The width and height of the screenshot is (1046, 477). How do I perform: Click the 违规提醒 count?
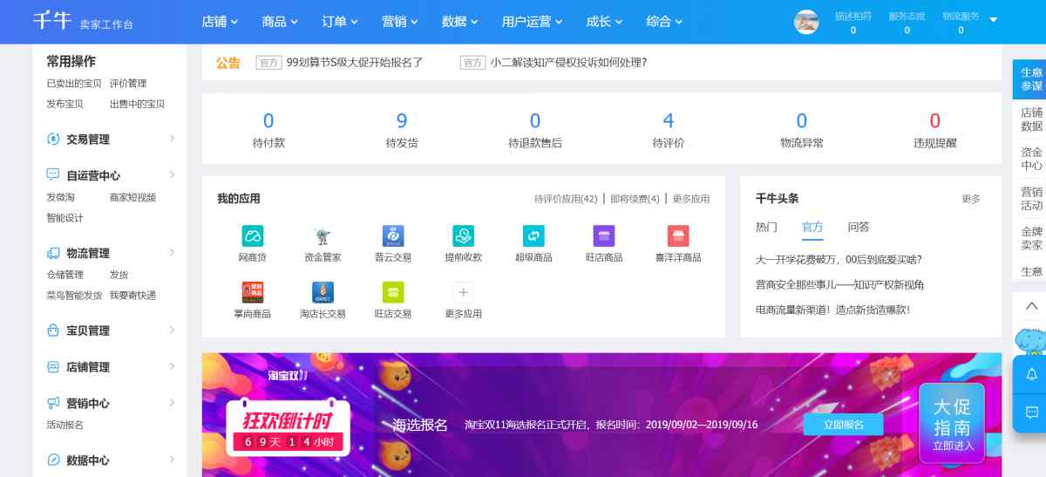point(935,120)
